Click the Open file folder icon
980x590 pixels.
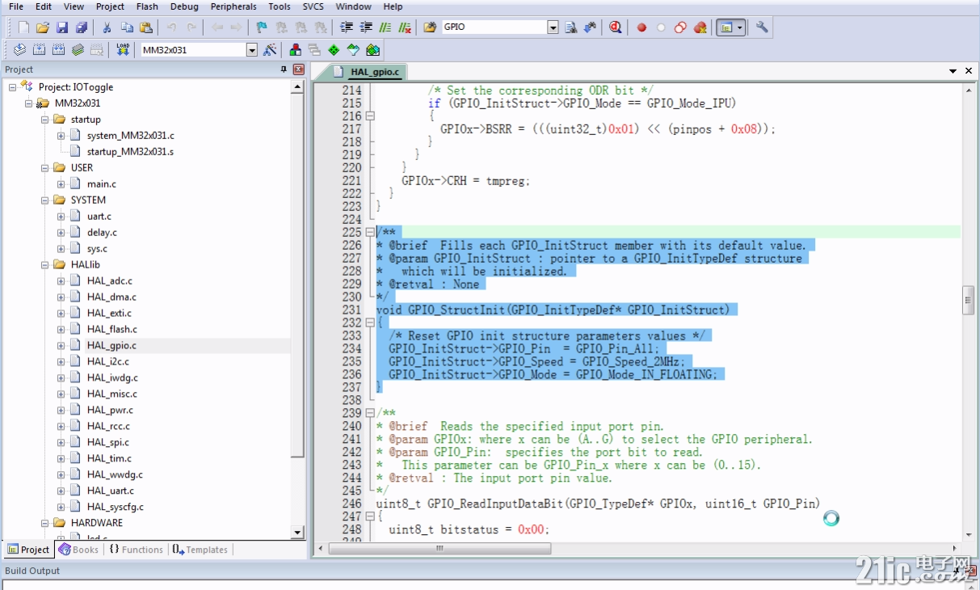43,27
